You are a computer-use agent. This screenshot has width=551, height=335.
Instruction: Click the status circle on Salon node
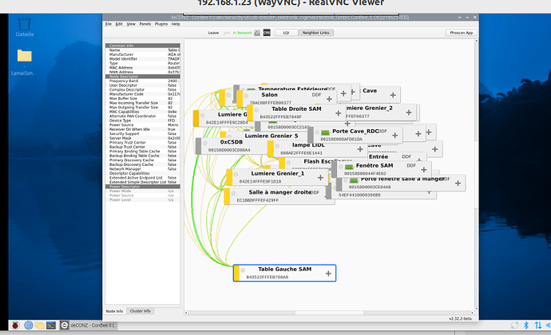[x=246, y=96]
